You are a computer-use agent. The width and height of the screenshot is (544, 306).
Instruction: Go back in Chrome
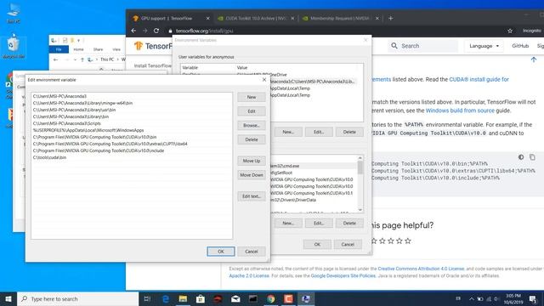tap(134, 31)
